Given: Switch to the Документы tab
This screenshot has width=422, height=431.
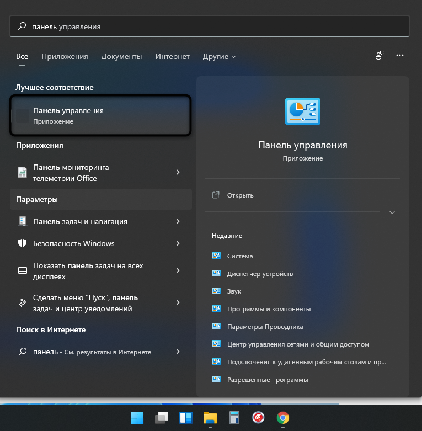Looking at the screenshot, I should 121,56.
